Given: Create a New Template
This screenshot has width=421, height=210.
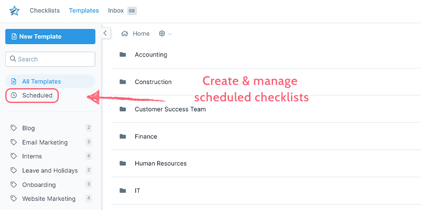Looking at the screenshot, I should (50, 37).
